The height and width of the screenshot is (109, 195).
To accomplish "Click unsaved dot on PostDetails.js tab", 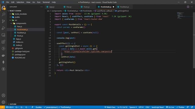I will 113,7.
